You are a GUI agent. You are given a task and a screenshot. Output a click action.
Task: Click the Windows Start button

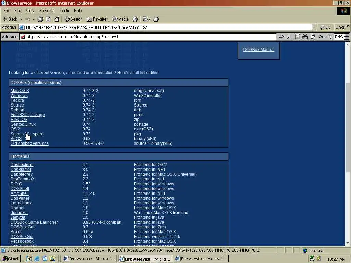point(11,259)
